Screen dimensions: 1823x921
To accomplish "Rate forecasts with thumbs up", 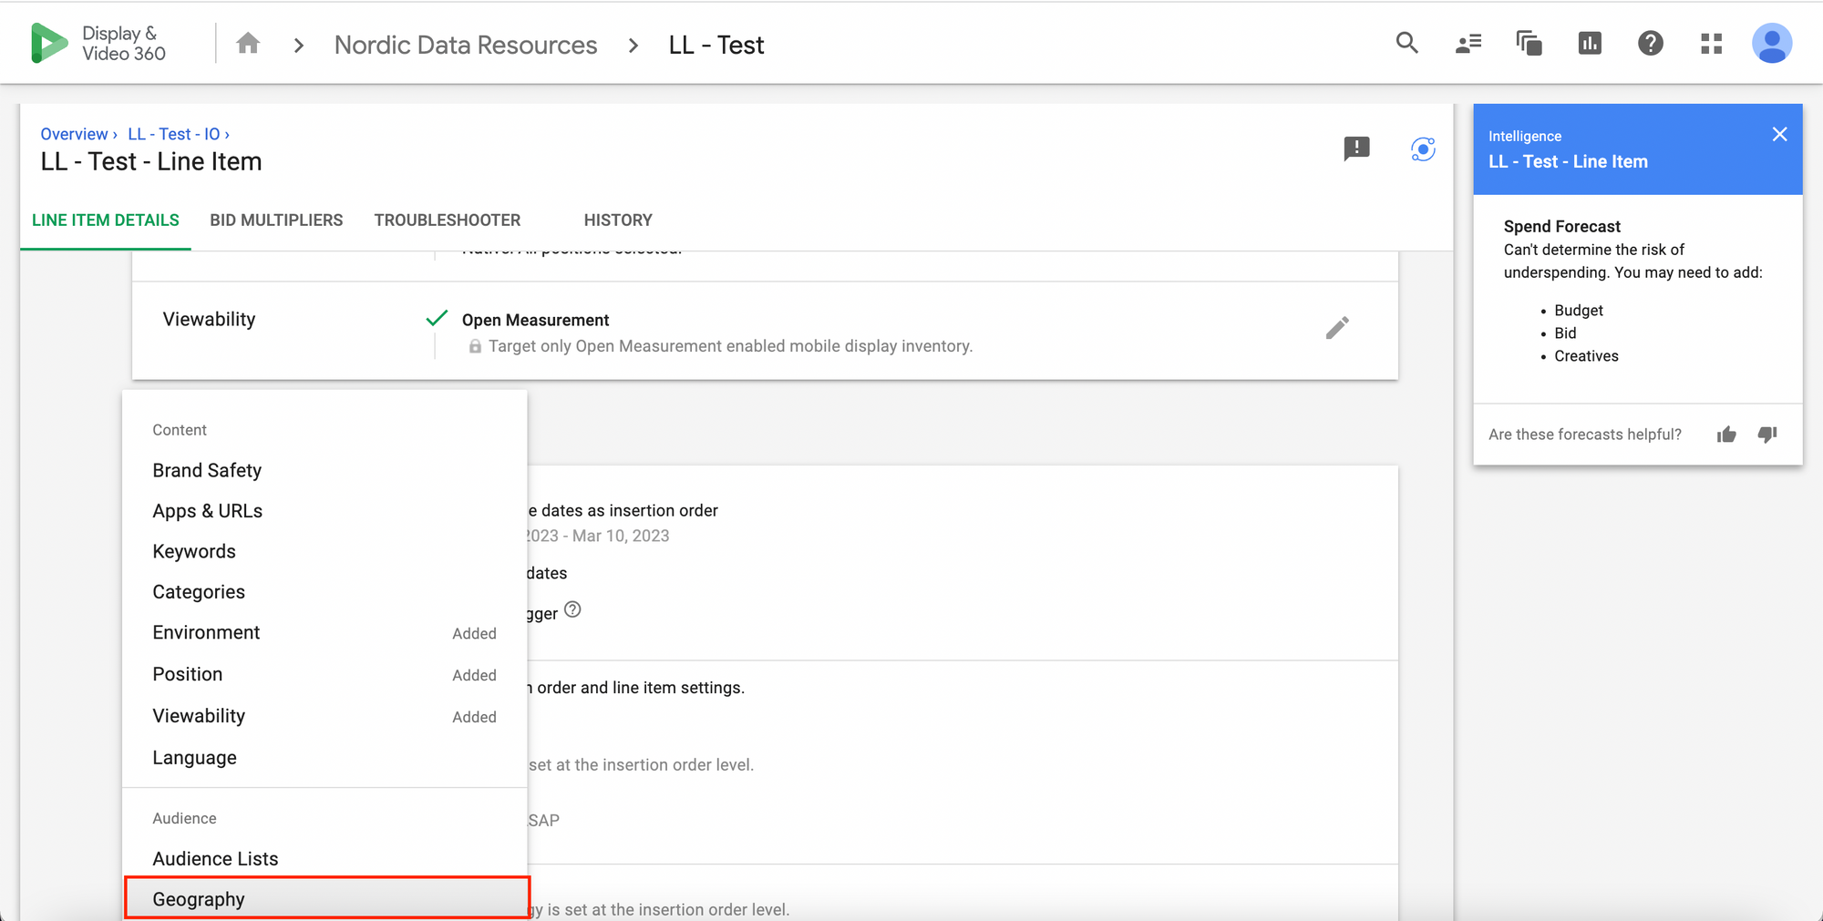I will [x=1726, y=435].
